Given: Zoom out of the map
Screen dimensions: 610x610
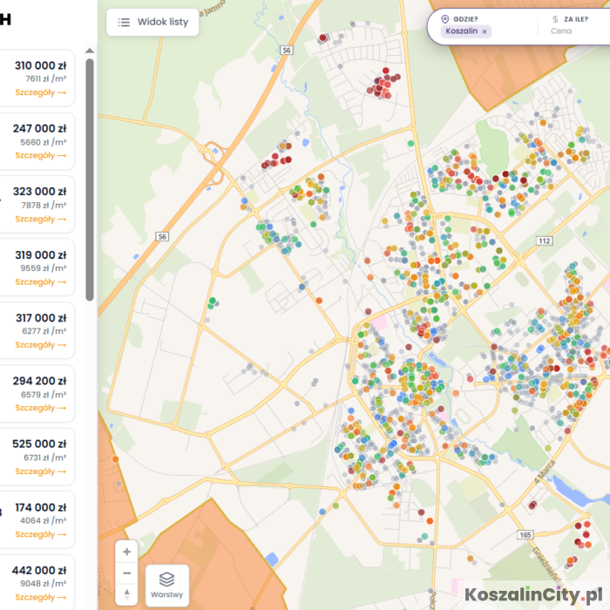Looking at the screenshot, I should (x=127, y=573).
